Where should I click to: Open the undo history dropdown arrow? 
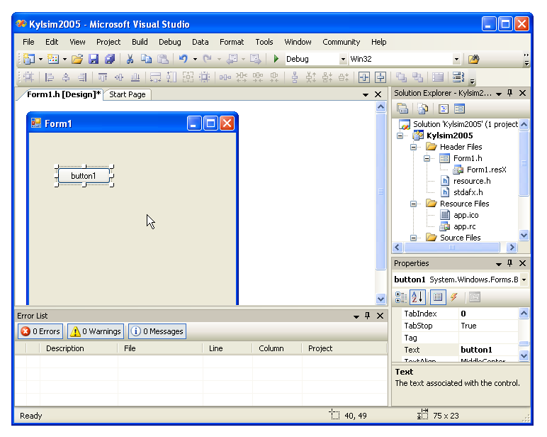(x=195, y=59)
